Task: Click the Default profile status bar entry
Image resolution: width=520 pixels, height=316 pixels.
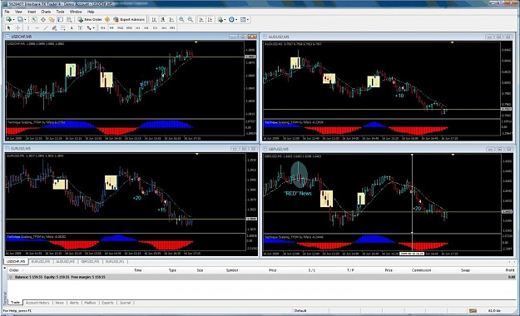Action: (300, 311)
